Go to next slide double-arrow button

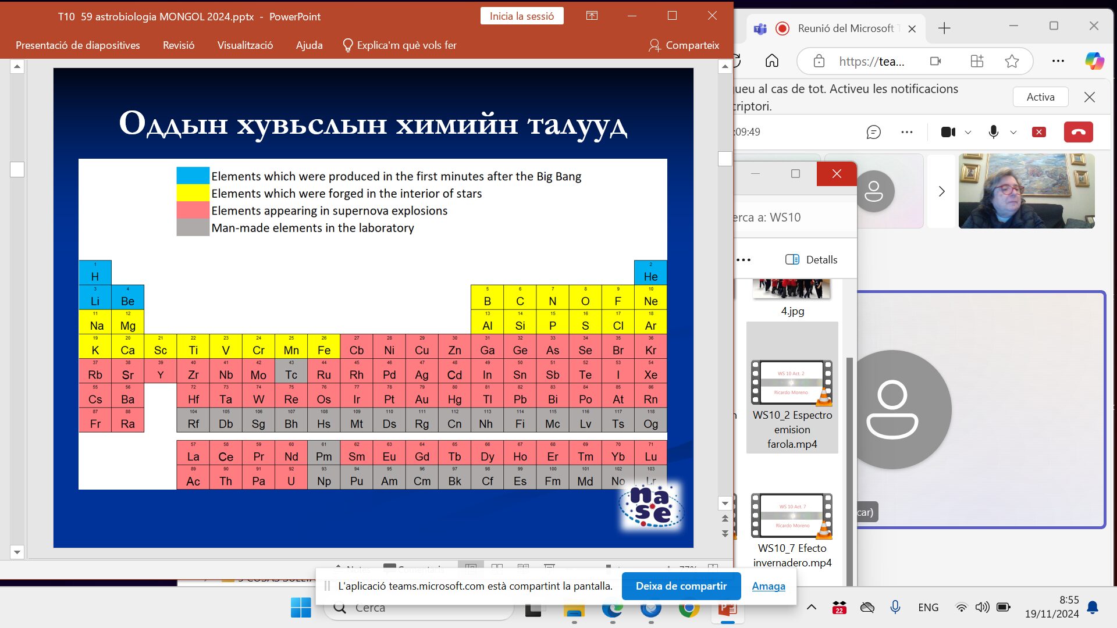(725, 533)
